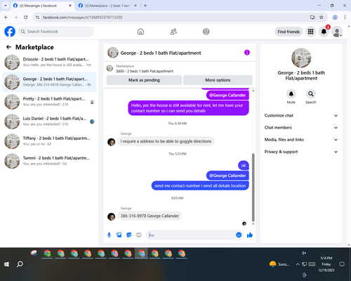Toggle the muted volume tray icon
The height and width of the screenshot is (281, 351).
(x=304, y=253)
